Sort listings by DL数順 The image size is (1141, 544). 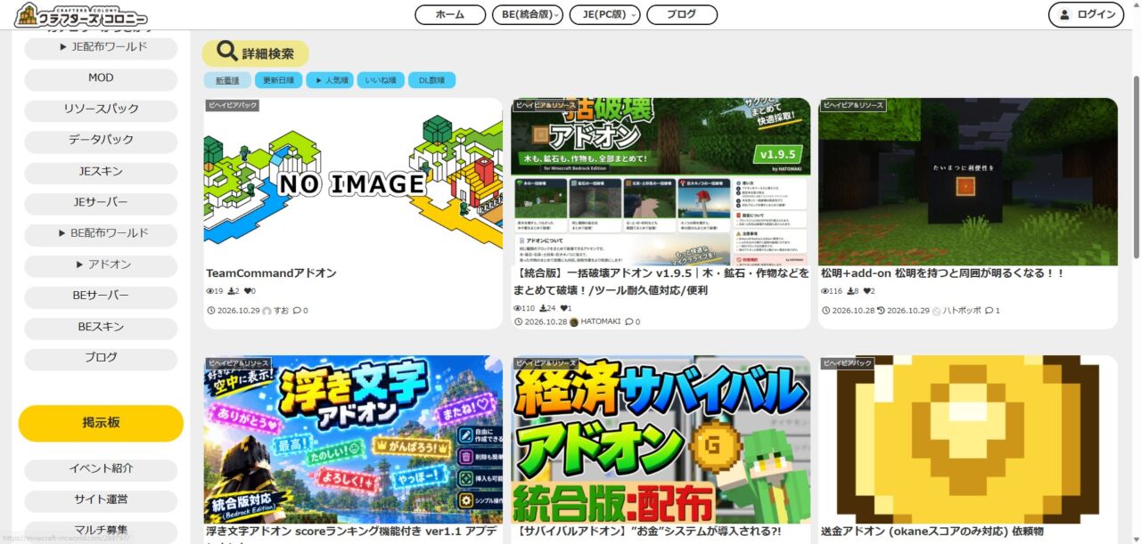(431, 80)
